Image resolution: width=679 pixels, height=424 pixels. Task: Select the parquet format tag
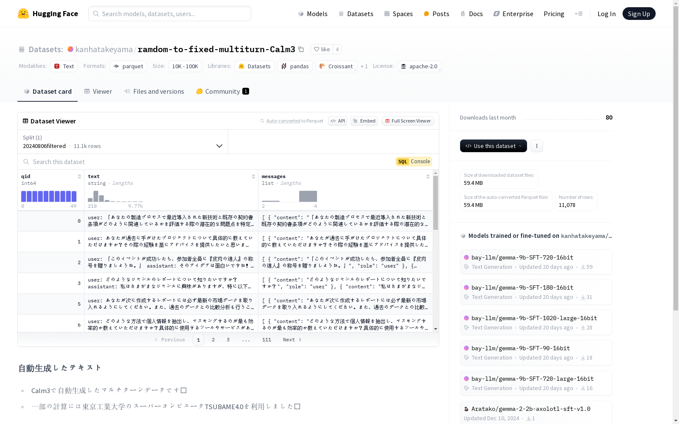(128, 66)
